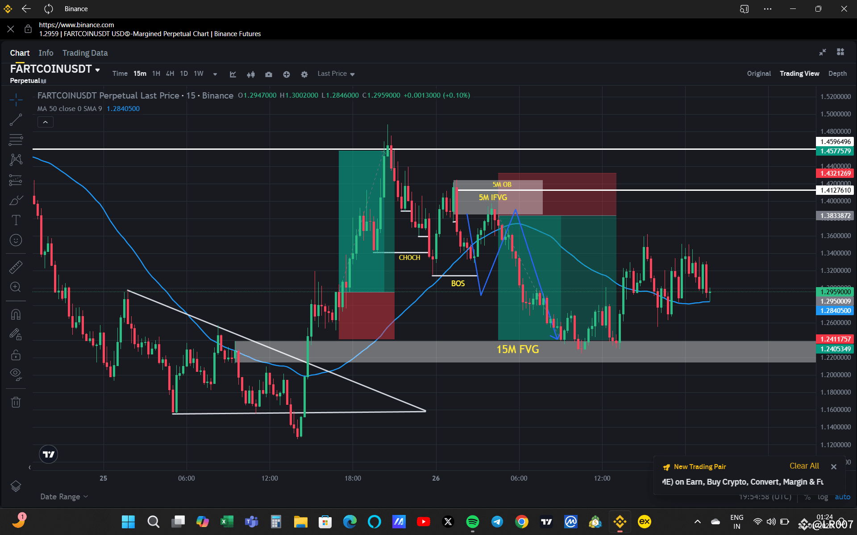
Task: Click Clear All notifications
Action: coord(804,466)
